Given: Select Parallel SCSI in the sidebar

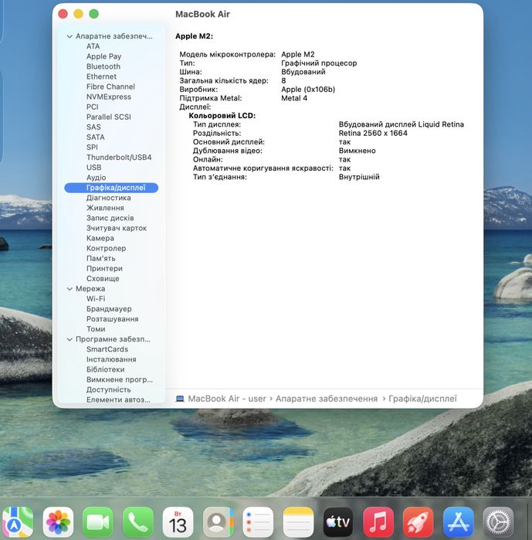Looking at the screenshot, I should 108,117.
